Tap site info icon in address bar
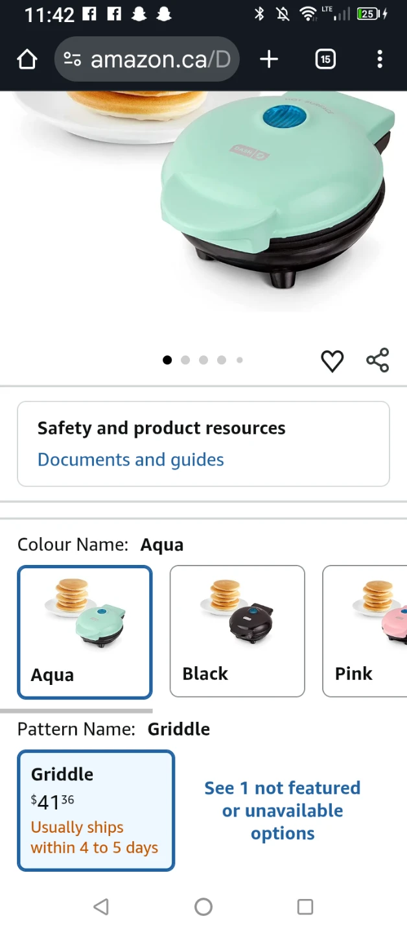Screen dimensions: 407x934 72,60
